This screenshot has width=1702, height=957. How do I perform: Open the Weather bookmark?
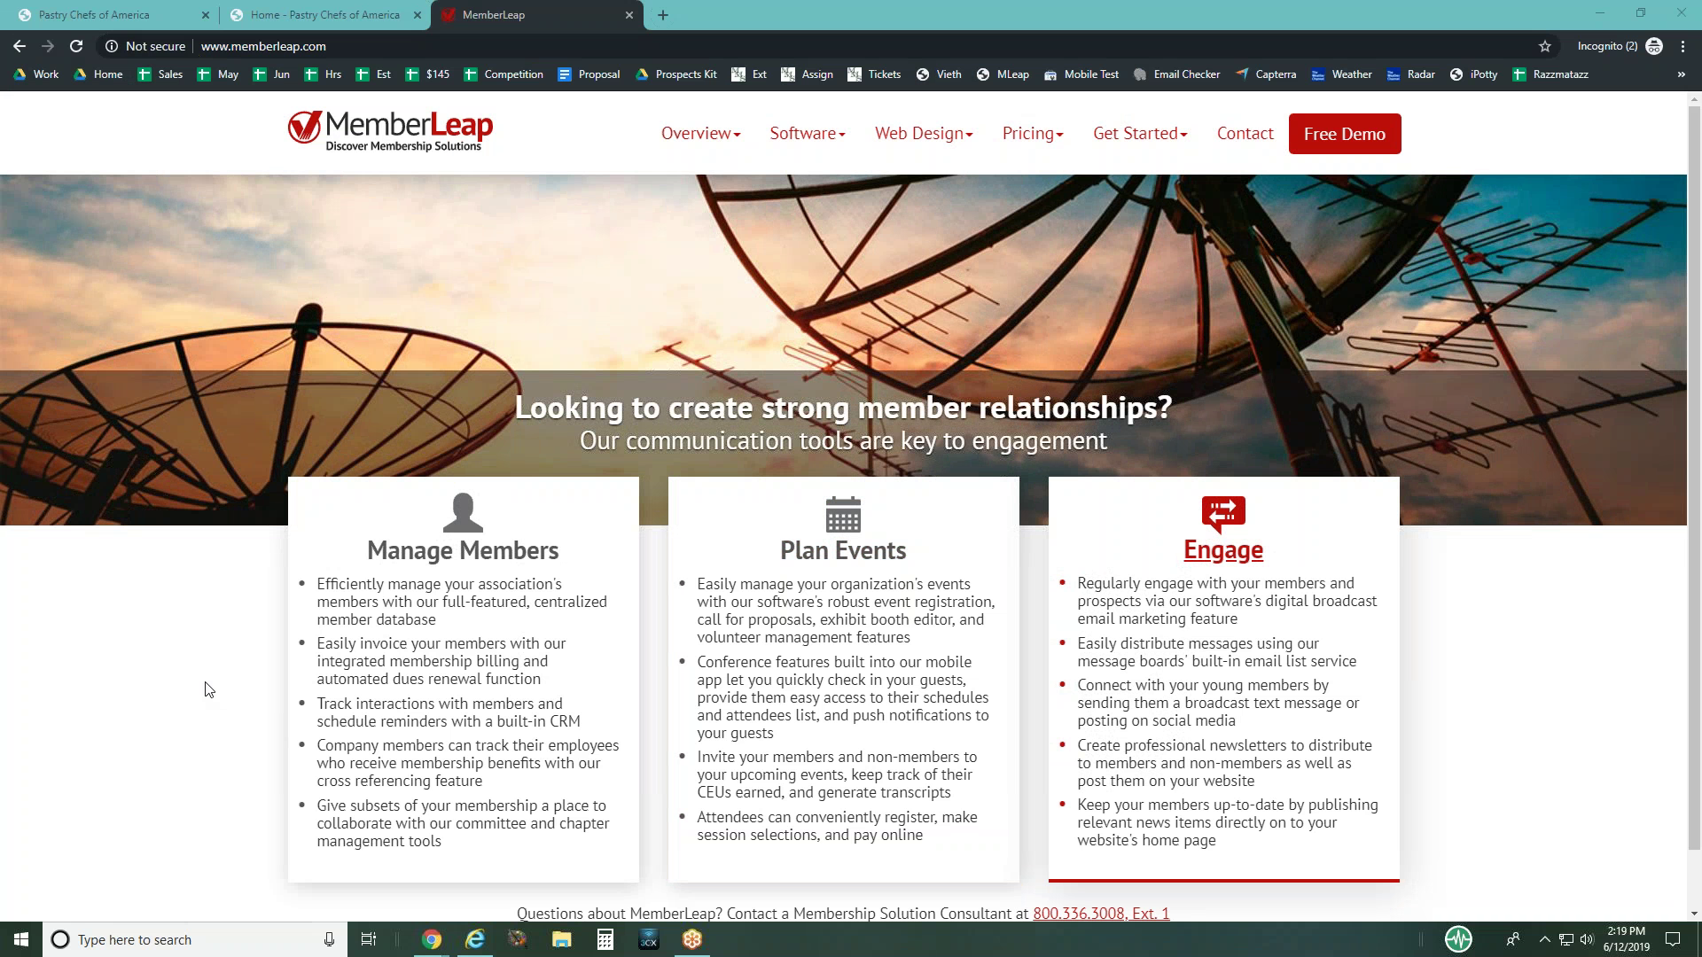tap(1342, 74)
